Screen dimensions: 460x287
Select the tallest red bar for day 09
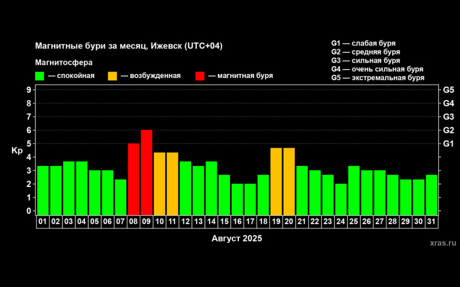pyautogui.click(x=146, y=172)
